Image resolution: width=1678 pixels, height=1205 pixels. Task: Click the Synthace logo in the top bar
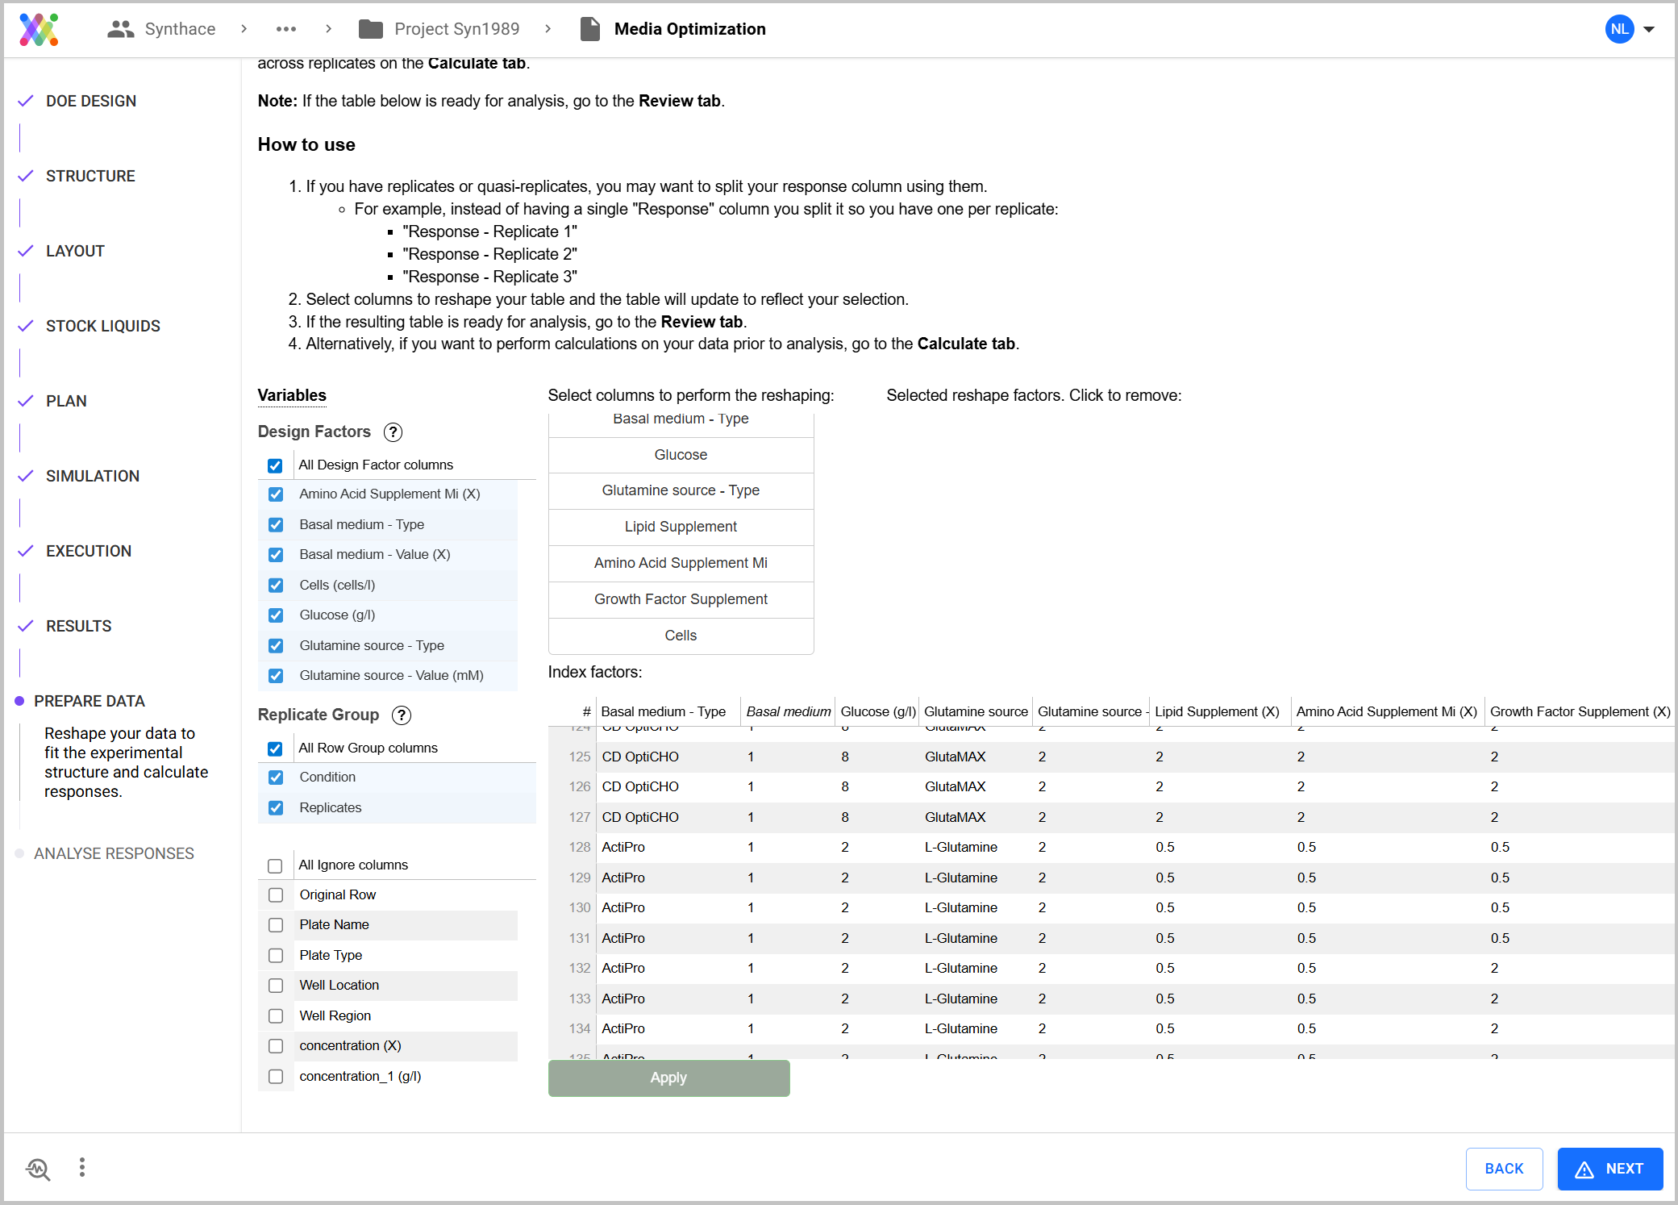coord(38,29)
